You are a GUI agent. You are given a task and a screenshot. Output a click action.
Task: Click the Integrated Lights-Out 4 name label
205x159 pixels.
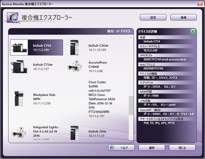(46, 131)
